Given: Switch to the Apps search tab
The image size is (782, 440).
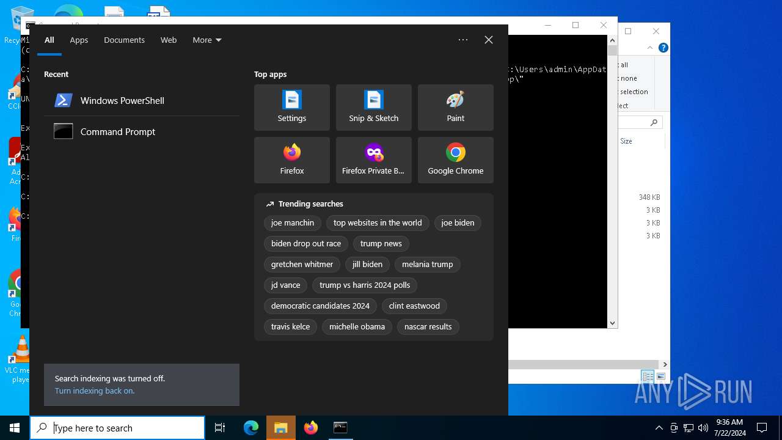Looking at the screenshot, I should pyautogui.click(x=79, y=40).
